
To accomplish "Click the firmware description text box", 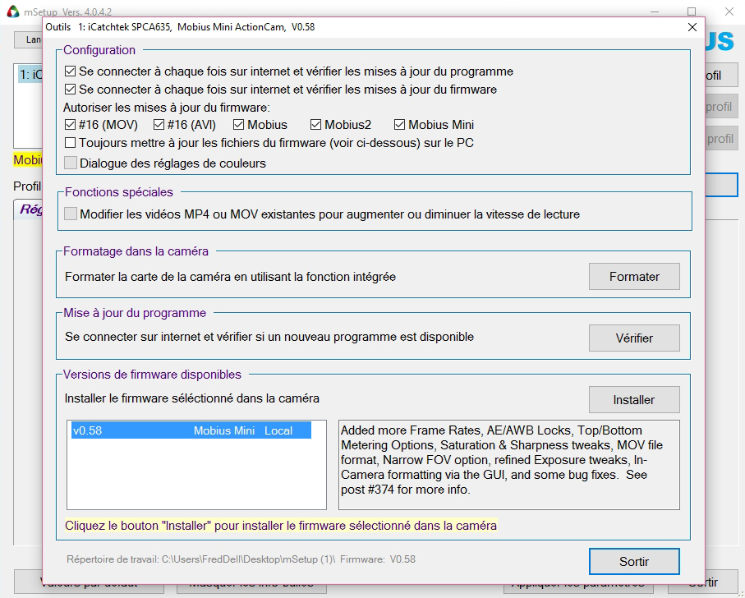I will [x=509, y=465].
